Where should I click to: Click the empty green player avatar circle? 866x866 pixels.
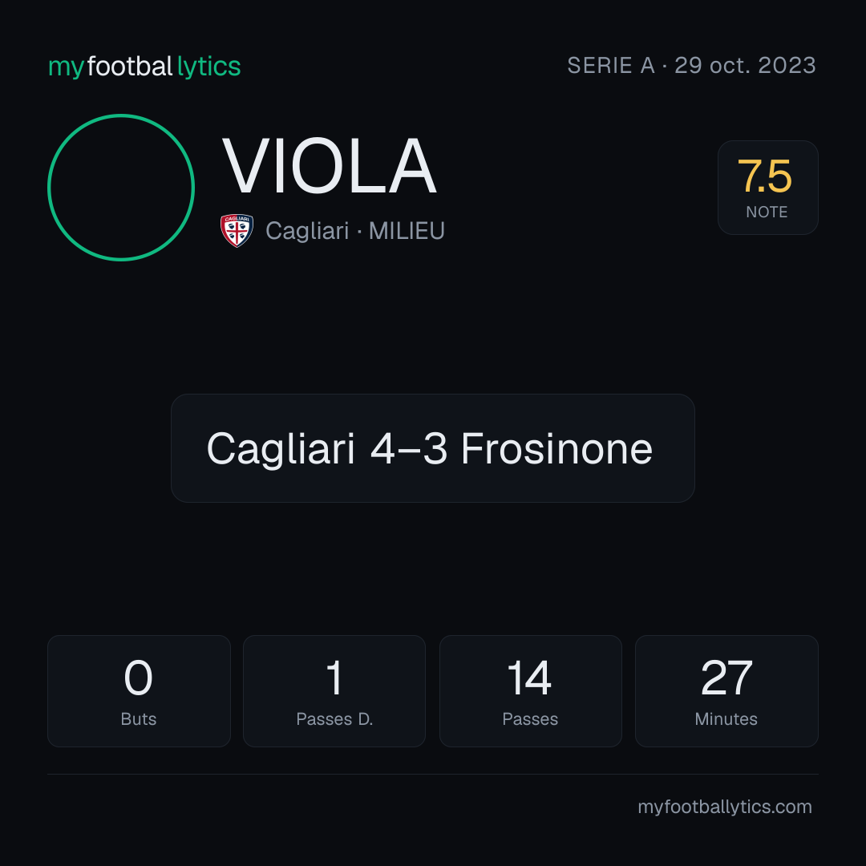[121, 188]
